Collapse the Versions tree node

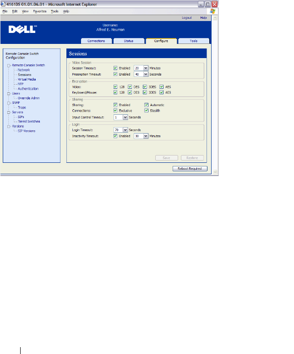[9, 126]
